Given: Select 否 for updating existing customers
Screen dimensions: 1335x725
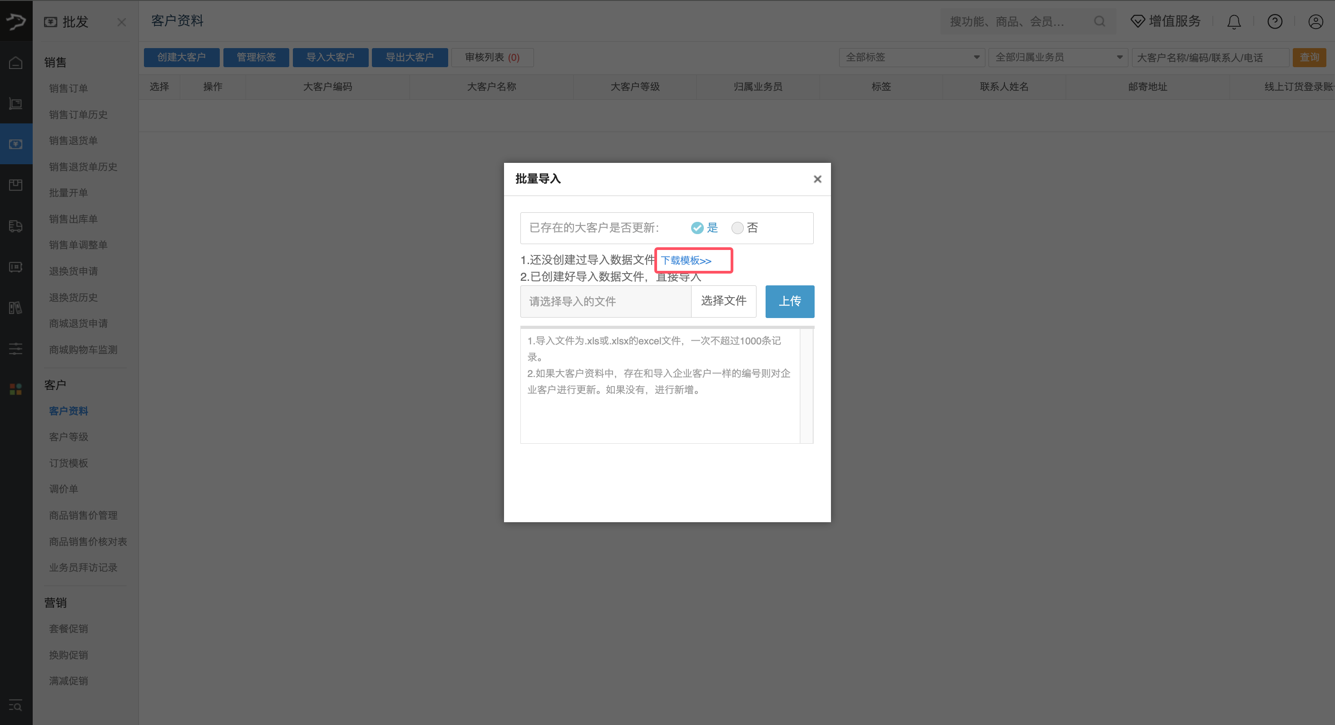Looking at the screenshot, I should [737, 227].
